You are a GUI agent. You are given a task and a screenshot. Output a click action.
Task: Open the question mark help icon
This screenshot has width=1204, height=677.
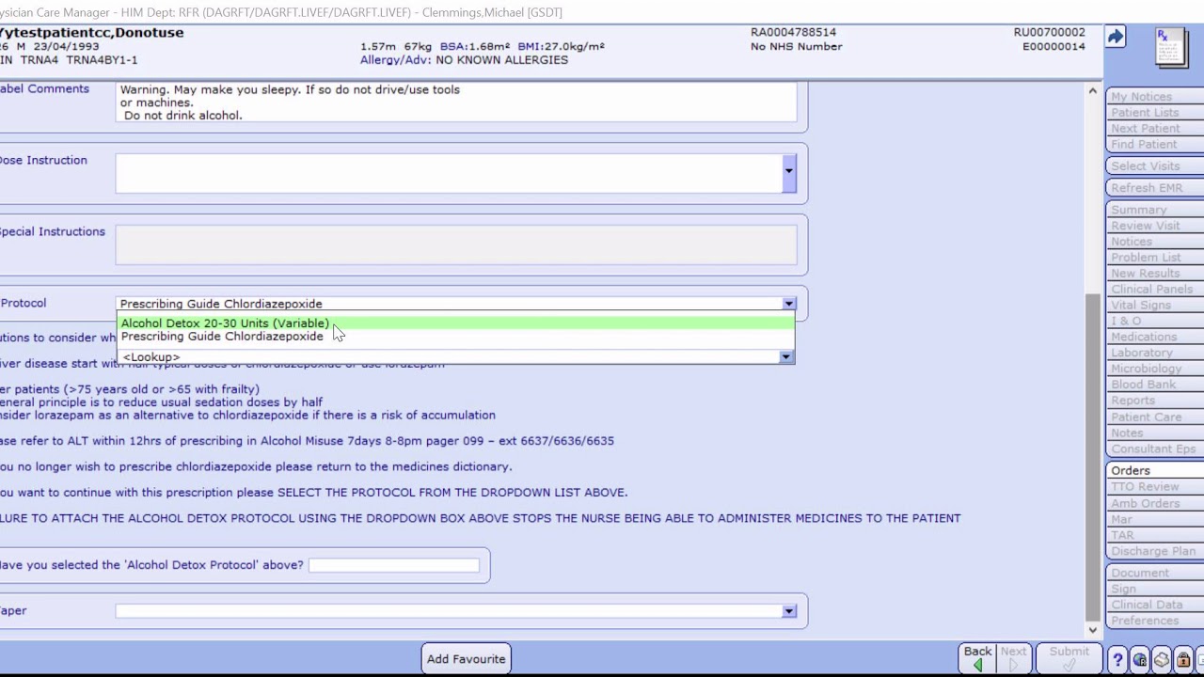[1117, 659]
